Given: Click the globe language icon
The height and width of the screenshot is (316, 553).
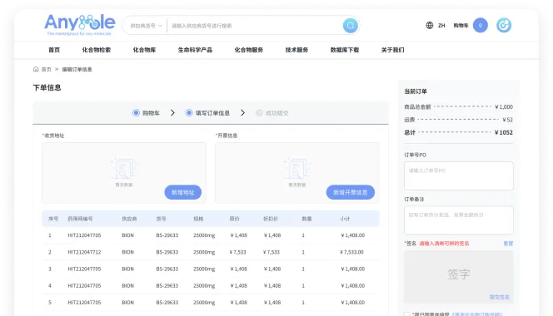Looking at the screenshot, I should (x=429, y=26).
